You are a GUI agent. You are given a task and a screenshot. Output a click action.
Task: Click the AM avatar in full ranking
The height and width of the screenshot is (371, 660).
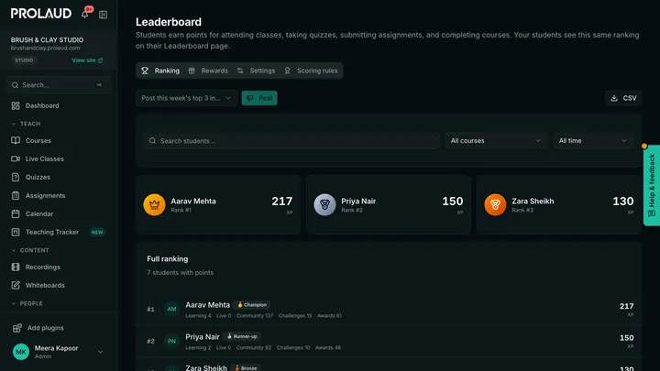point(171,310)
